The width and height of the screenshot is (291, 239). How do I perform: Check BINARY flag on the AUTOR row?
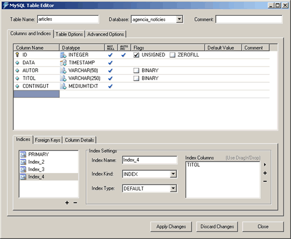click(136, 71)
